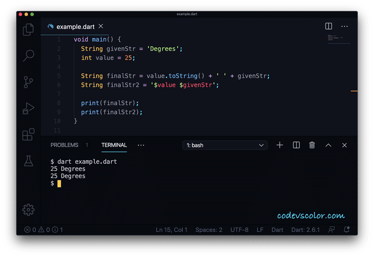This screenshot has width=374, height=257.
Task: Split the editor into two panes
Action: tap(328, 26)
